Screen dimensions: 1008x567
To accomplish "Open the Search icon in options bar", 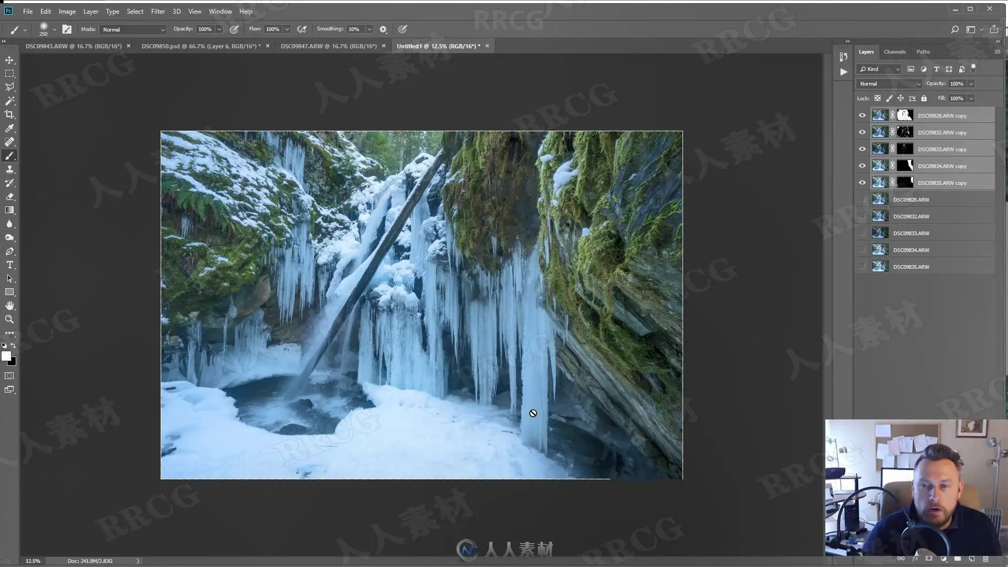I will 955,29.
